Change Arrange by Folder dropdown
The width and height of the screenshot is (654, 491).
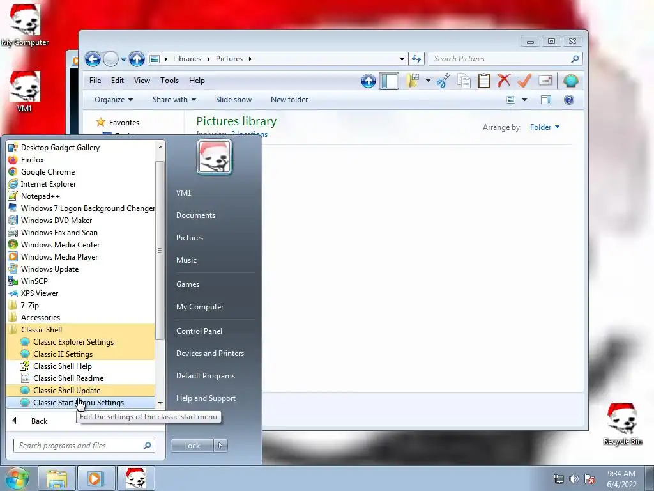pyautogui.click(x=544, y=127)
